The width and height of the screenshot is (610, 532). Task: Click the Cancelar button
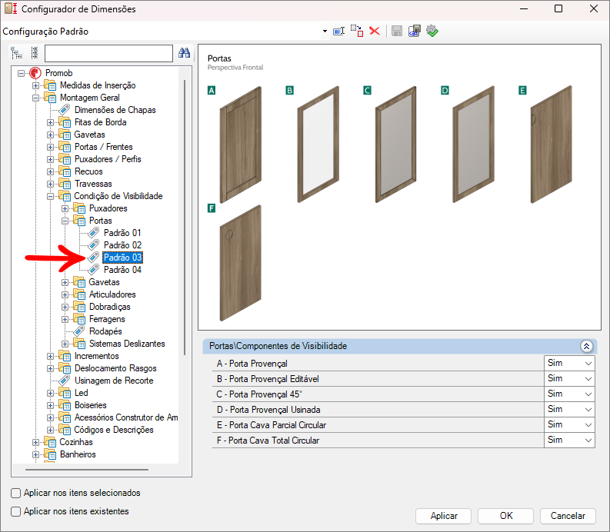coord(568,516)
